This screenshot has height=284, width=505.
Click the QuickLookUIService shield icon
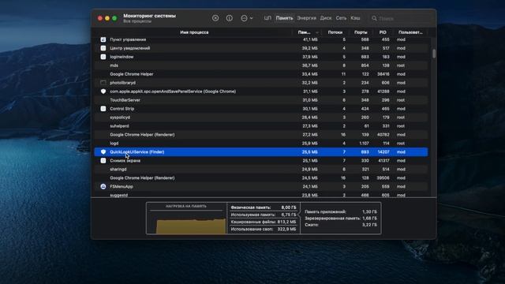click(x=103, y=152)
